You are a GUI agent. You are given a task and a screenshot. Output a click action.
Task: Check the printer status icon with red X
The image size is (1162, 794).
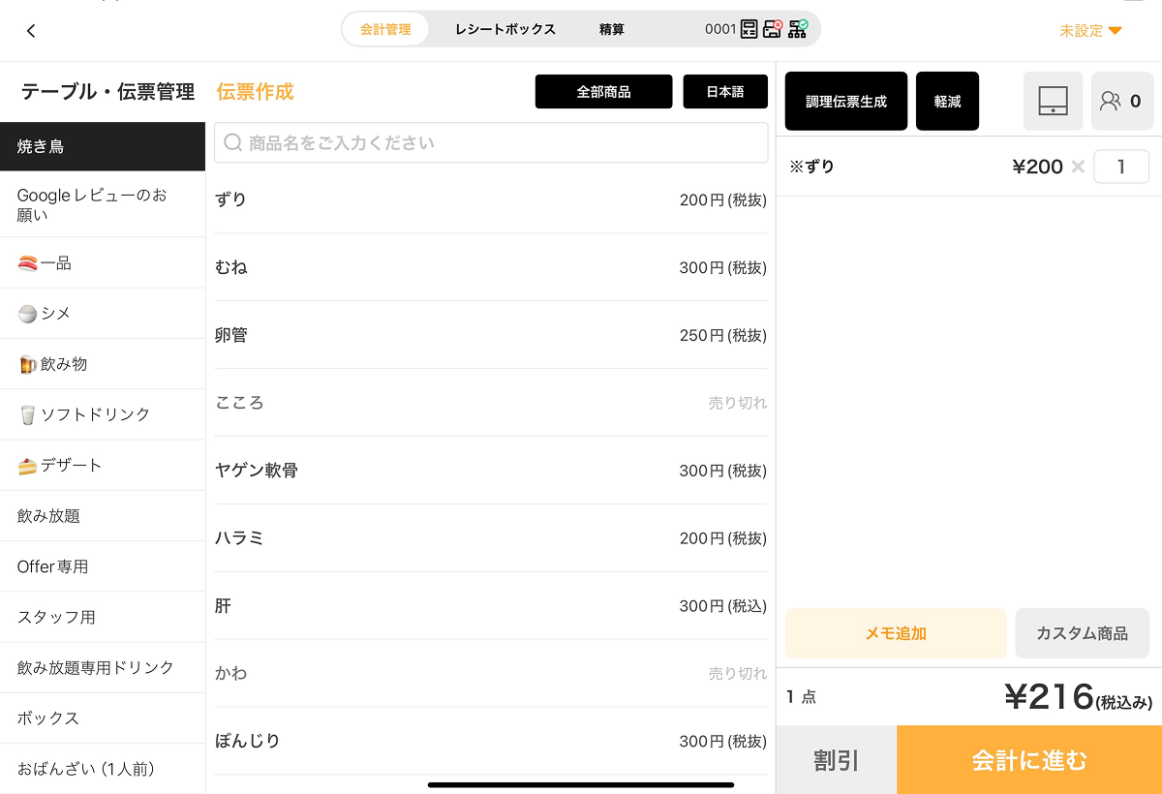tap(772, 29)
